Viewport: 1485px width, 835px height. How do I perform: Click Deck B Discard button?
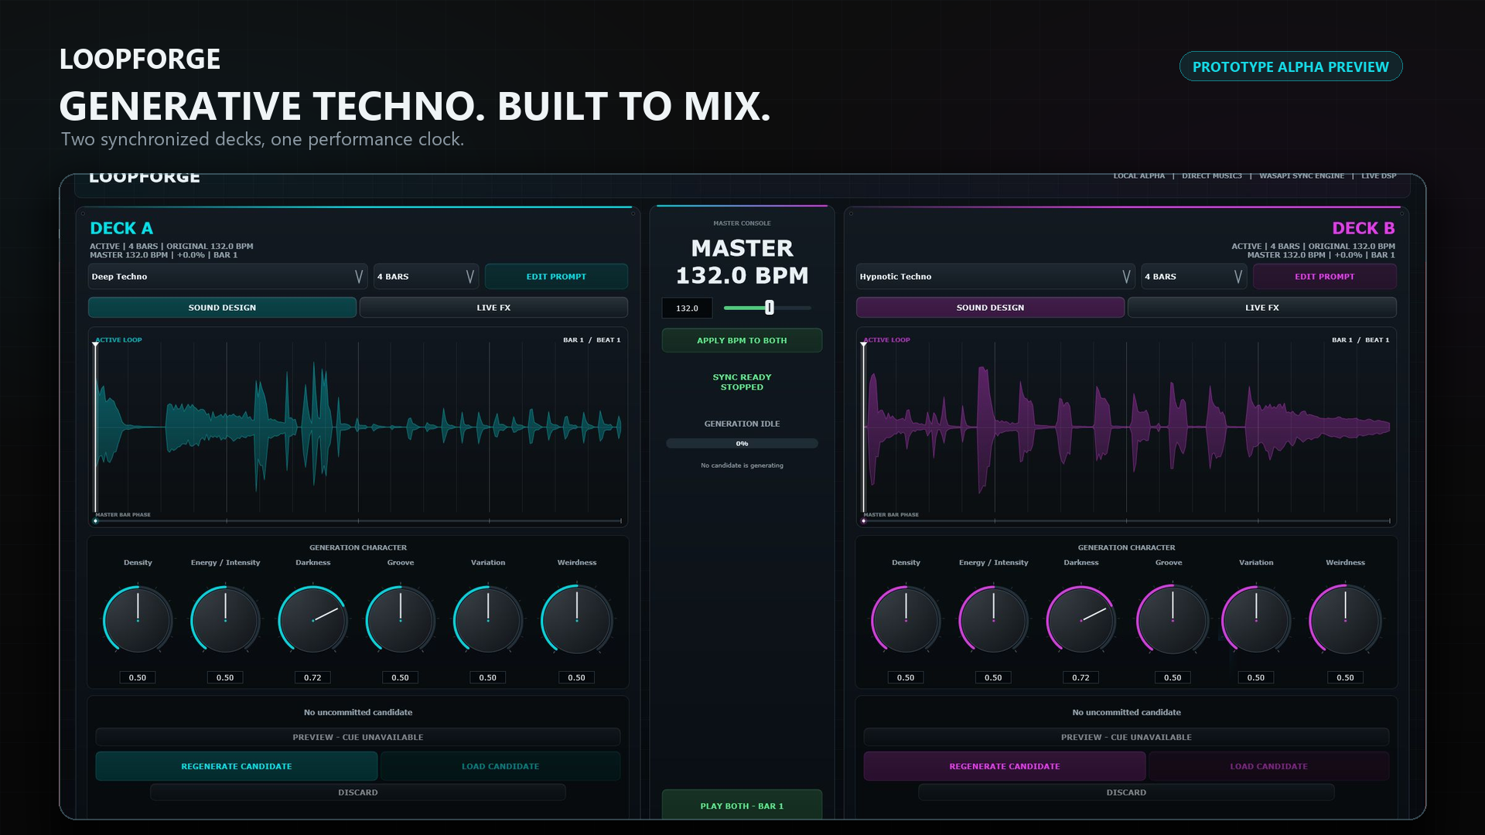pyautogui.click(x=1126, y=792)
